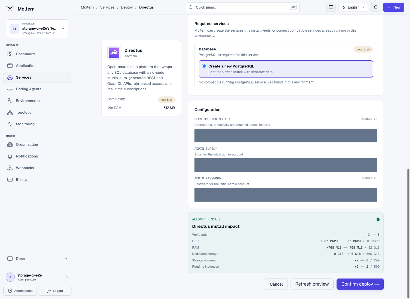Click the Topology network icon
The width and height of the screenshot is (410, 299).
tap(10, 112)
